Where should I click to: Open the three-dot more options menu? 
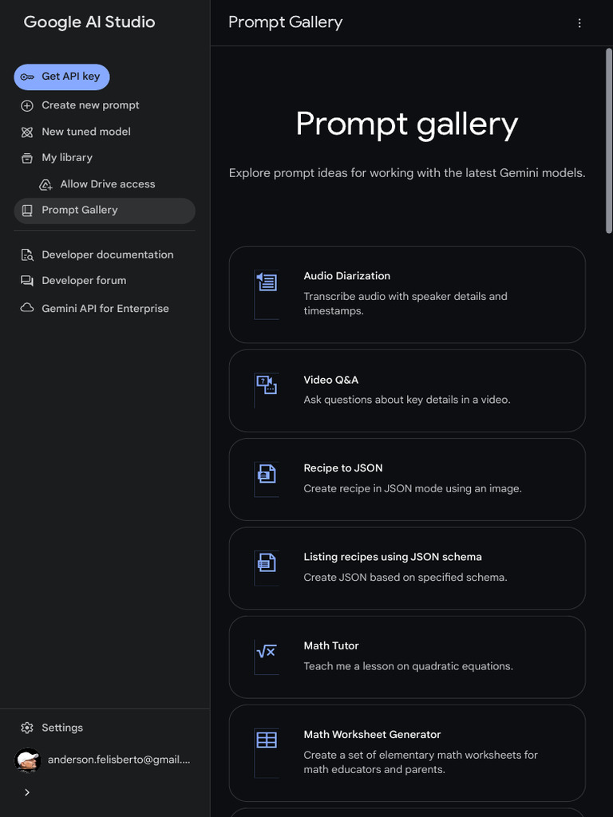579,23
